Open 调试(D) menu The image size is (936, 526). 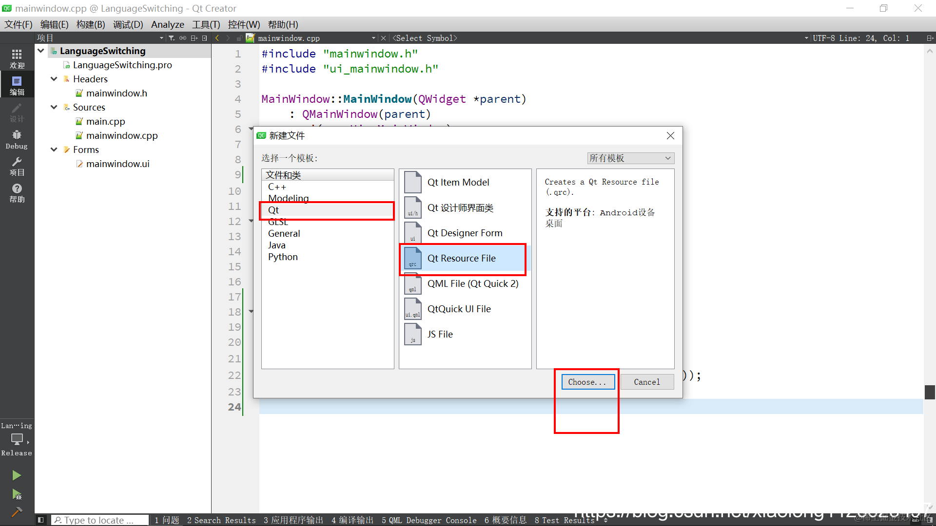tap(128, 24)
